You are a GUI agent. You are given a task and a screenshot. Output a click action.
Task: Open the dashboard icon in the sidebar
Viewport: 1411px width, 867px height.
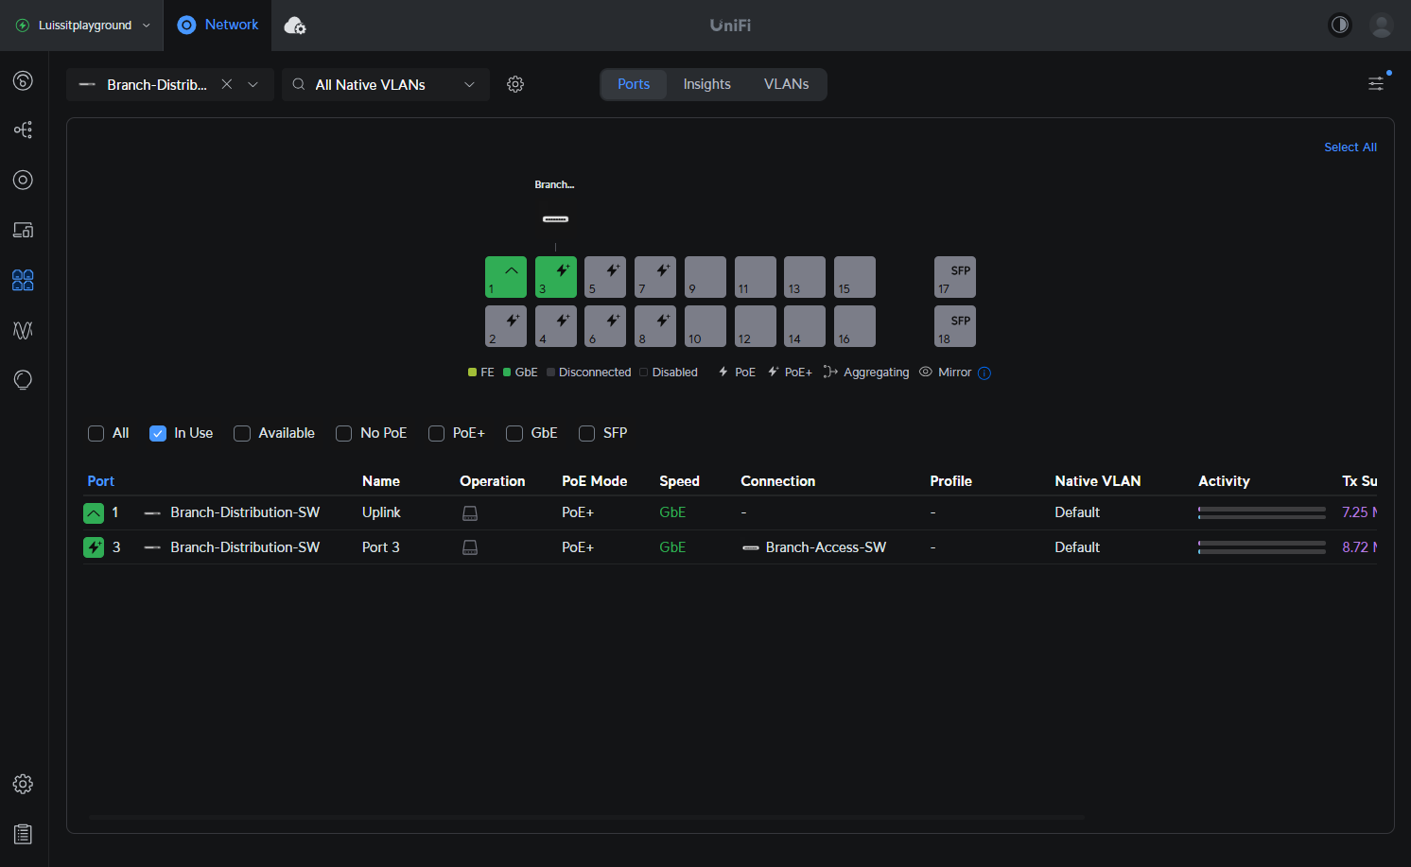[23, 80]
